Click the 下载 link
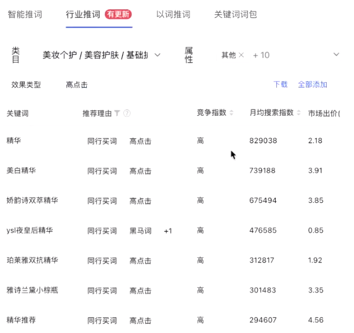Screen dimensions: 354x333 (x=280, y=84)
